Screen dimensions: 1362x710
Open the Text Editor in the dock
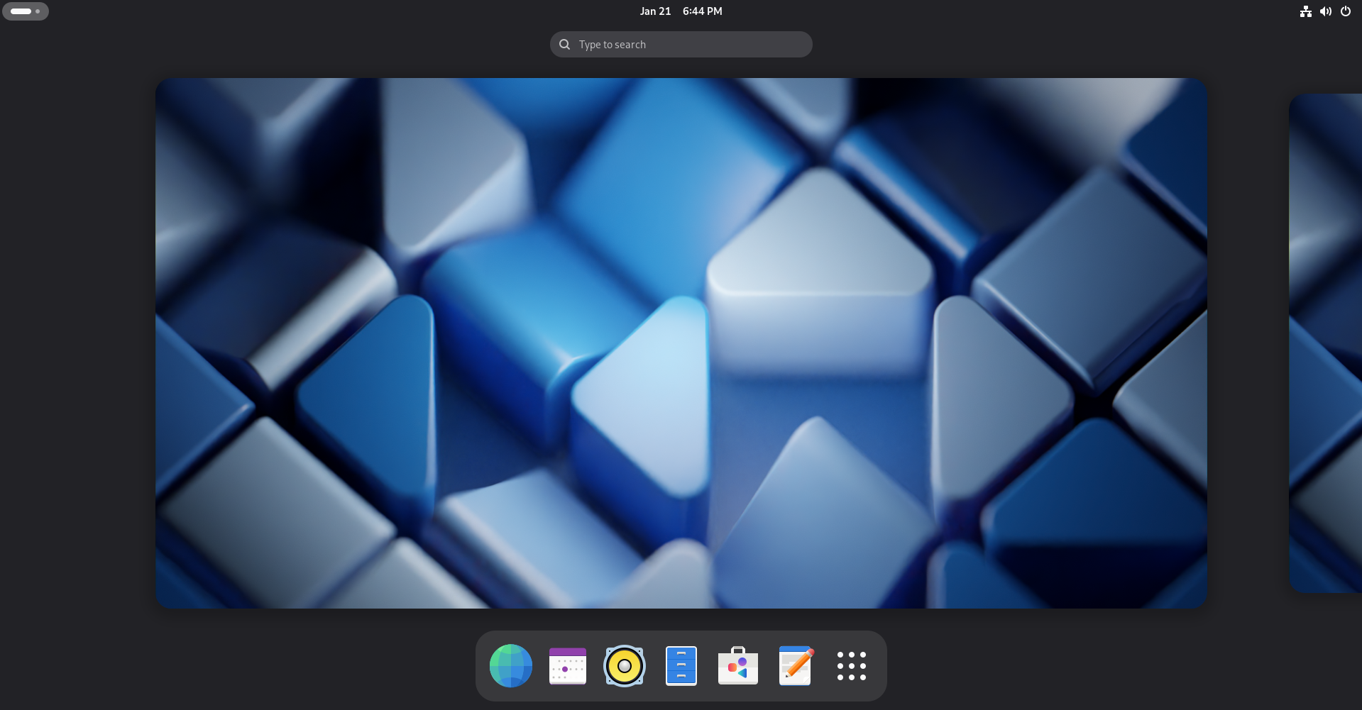tap(795, 666)
